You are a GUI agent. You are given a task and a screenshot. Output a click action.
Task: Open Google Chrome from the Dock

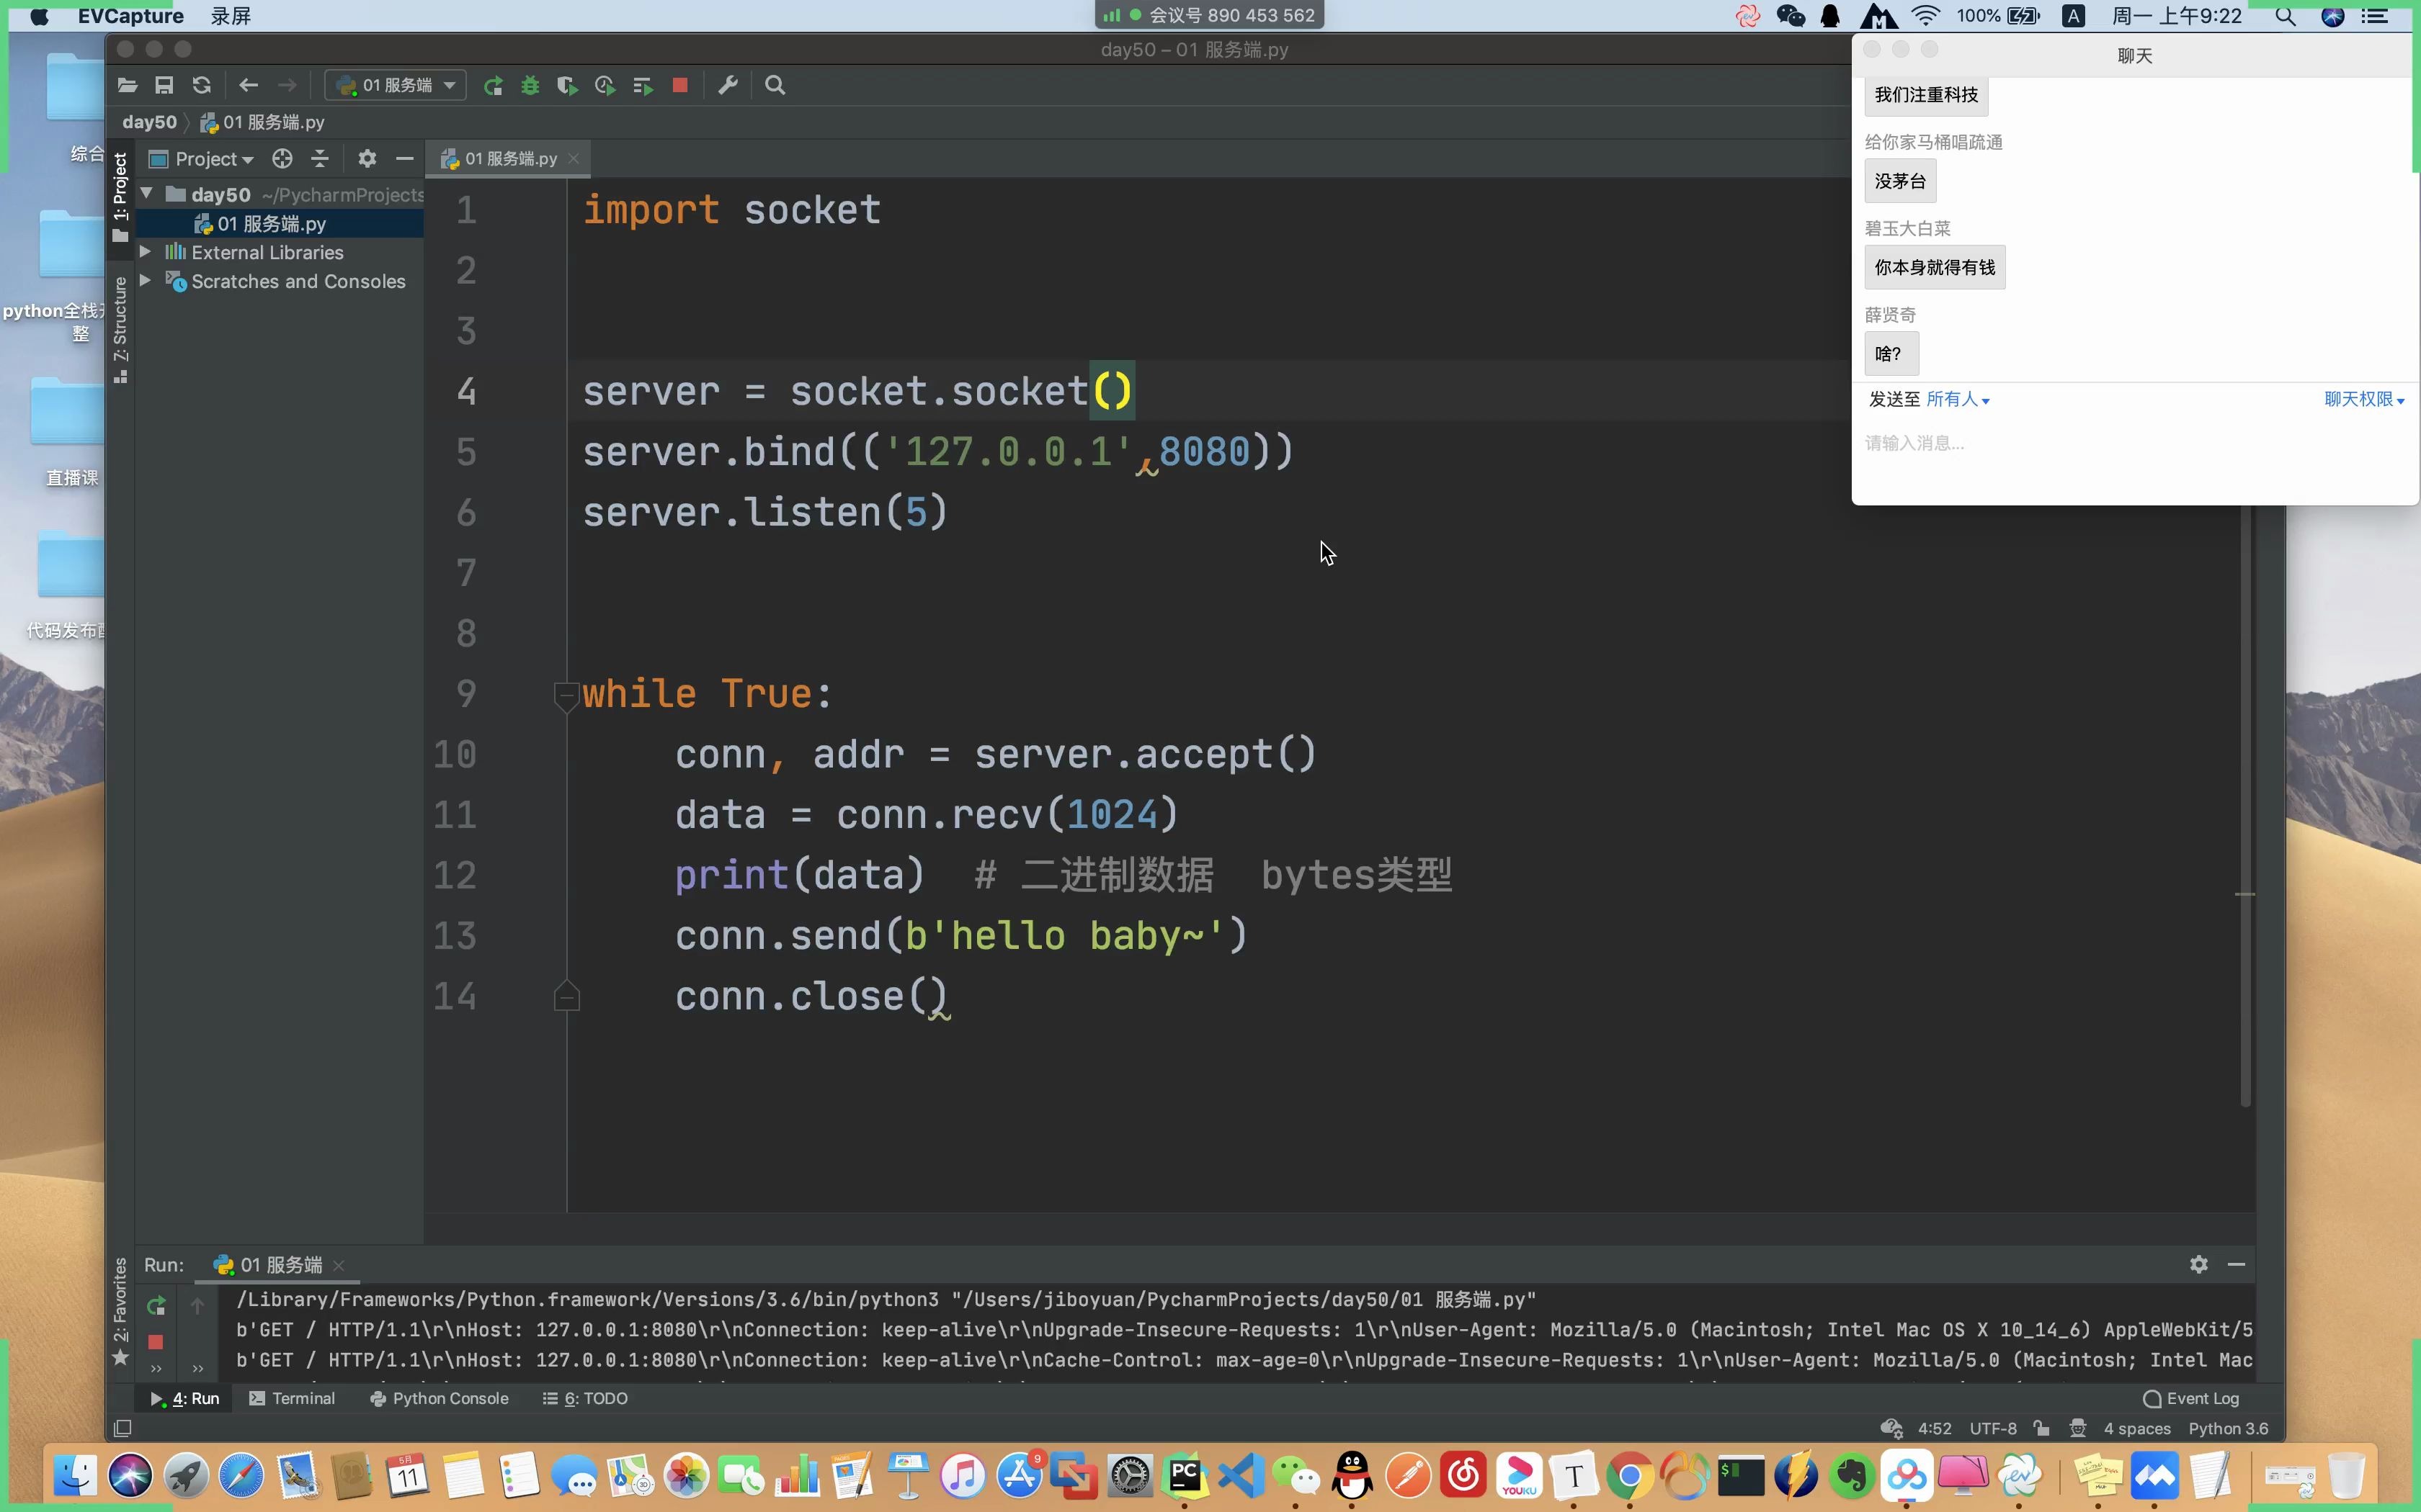[1630, 1476]
